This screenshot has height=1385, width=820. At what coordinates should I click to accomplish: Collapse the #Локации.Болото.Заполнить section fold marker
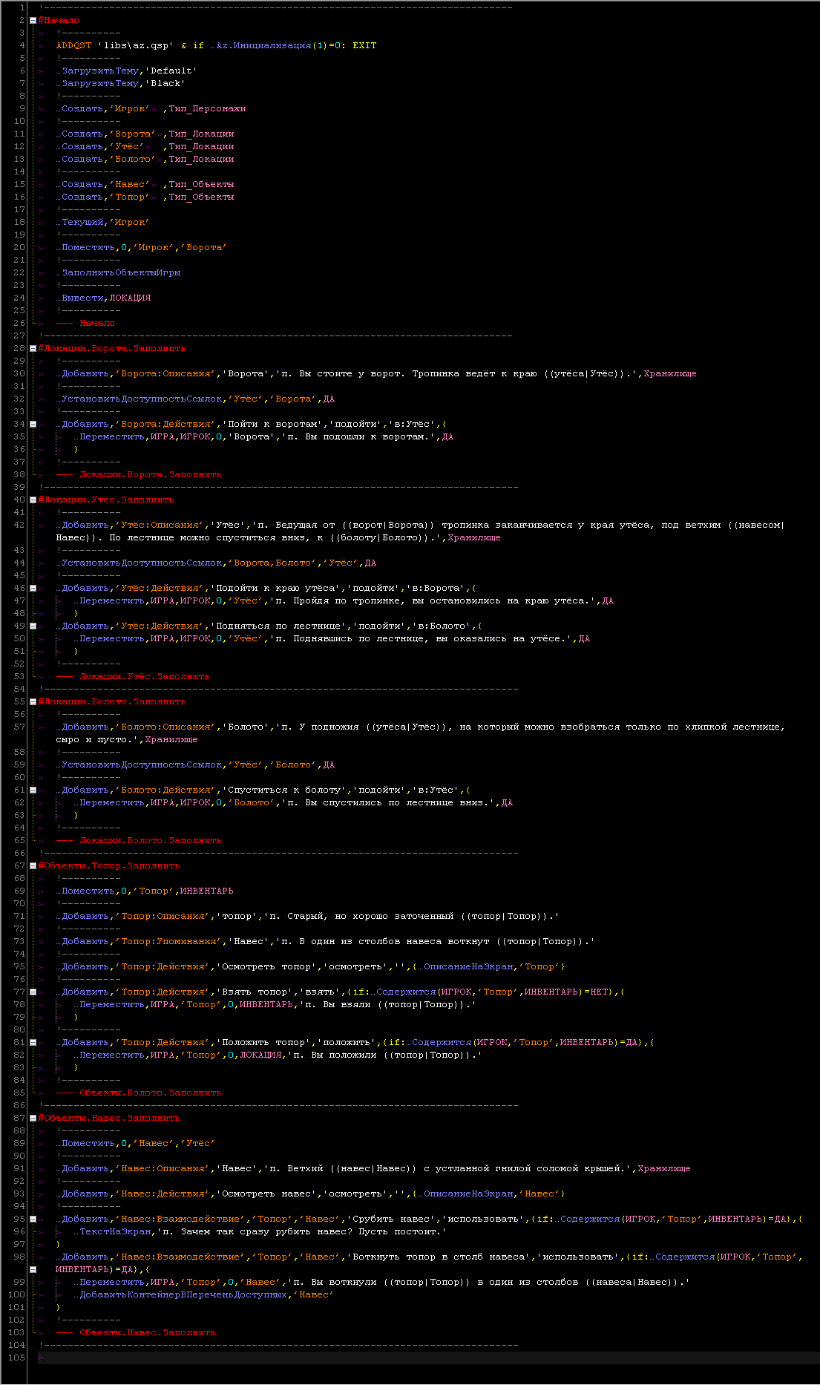coord(33,701)
